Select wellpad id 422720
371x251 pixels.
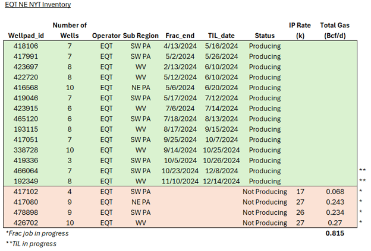click(x=26, y=77)
